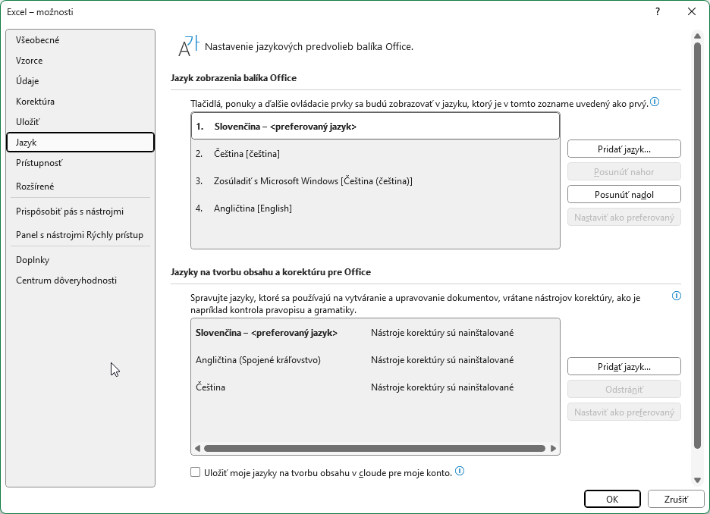The image size is (710, 514).
Task: Select Slovenčina preferred authoring language row
Action: click(x=375, y=333)
